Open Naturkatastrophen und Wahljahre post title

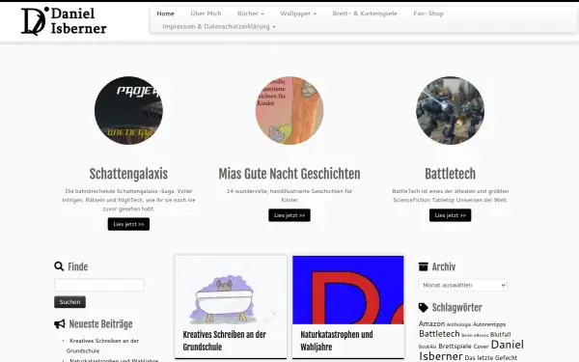[x=337, y=341]
